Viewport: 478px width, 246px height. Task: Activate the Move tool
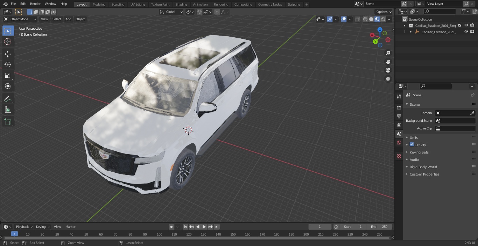tap(8, 54)
